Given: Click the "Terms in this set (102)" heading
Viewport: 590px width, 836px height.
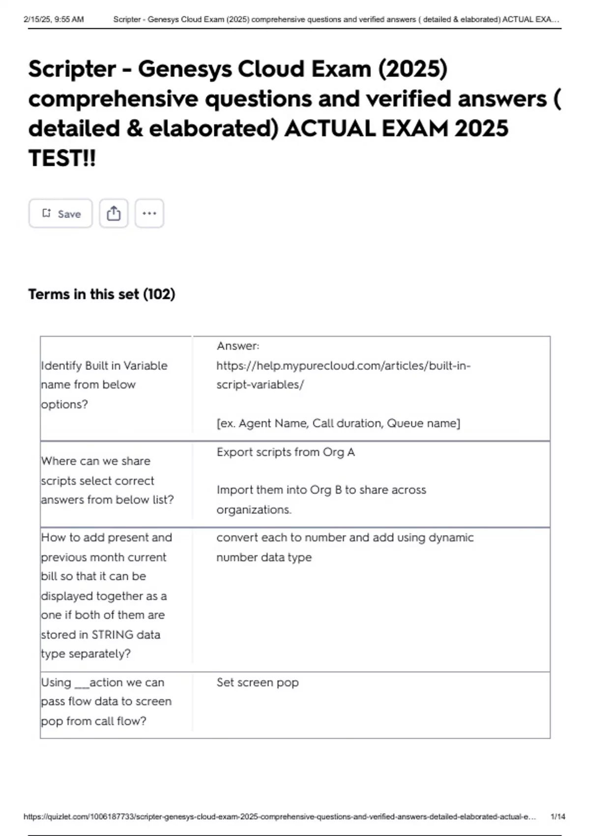Looking at the screenshot, I should tap(101, 294).
